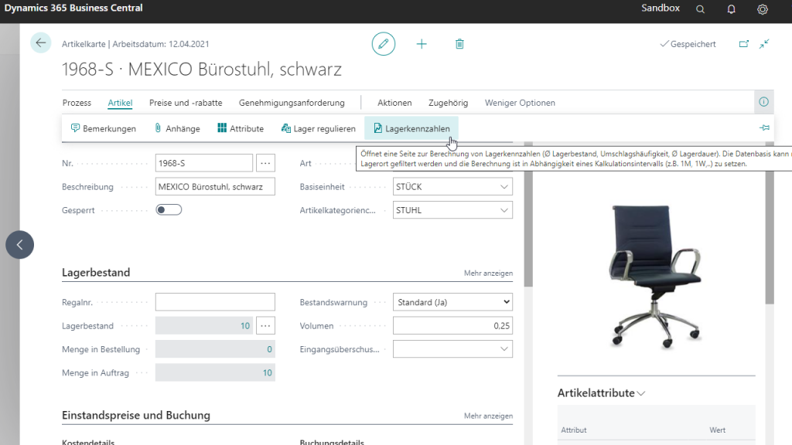Viewport: 792px width, 445px height.
Task: Switch to the Prozess tab
Action: (x=77, y=103)
